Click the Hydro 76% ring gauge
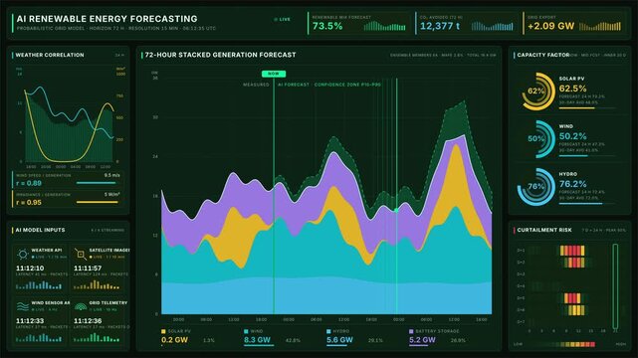Viewport: 638px width, 358px height. [x=536, y=187]
